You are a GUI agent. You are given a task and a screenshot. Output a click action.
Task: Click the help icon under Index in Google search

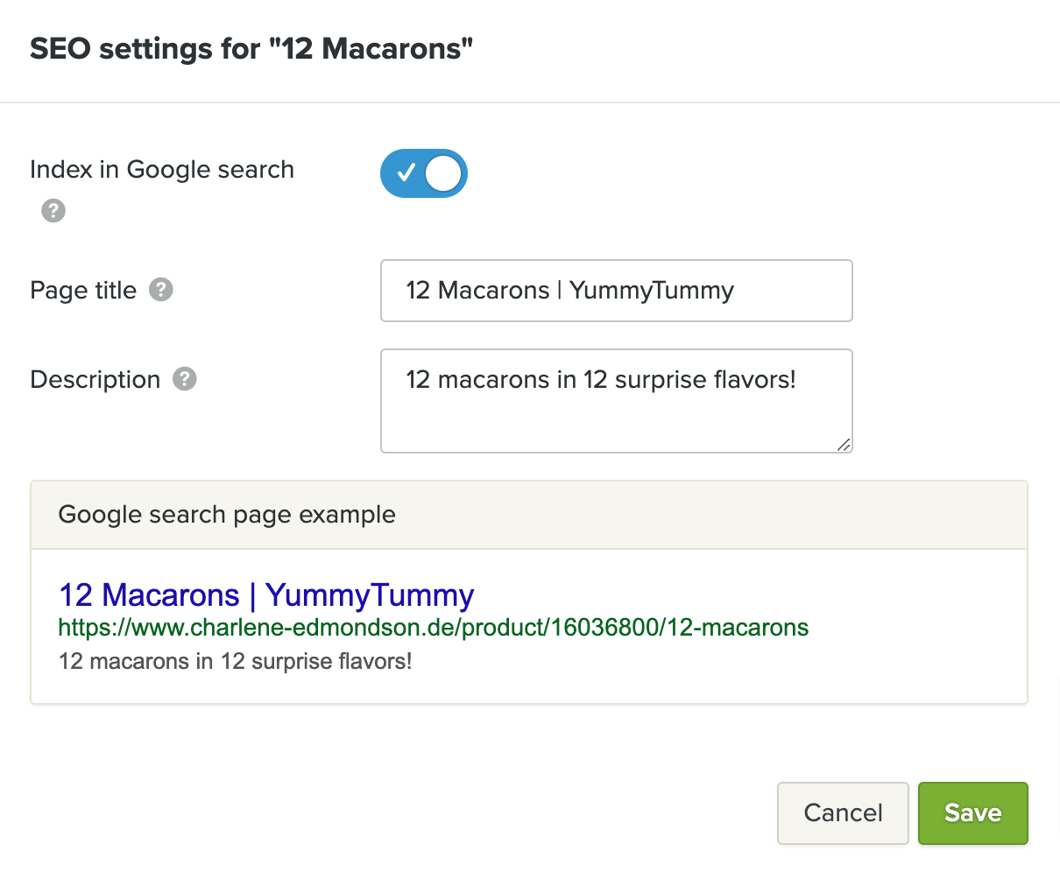53,211
